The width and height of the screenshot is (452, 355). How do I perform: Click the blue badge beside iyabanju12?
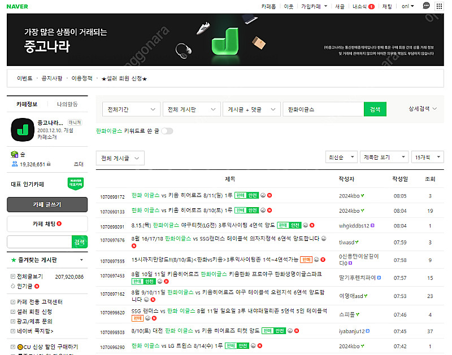(x=368, y=331)
